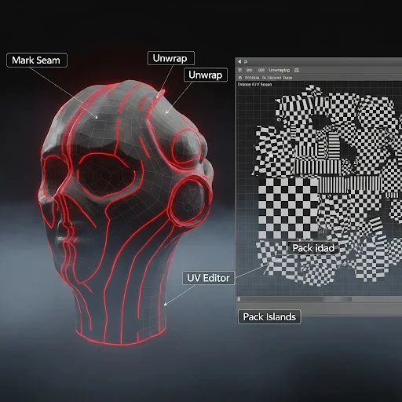Click the Mark Seam label

[37, 60]
